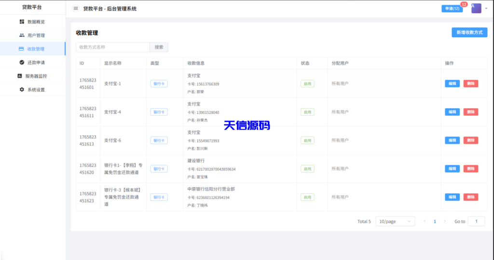Click the 收款管理 card icon
Image resolution: width=494 pixels, height=260 pixels.
21,49
